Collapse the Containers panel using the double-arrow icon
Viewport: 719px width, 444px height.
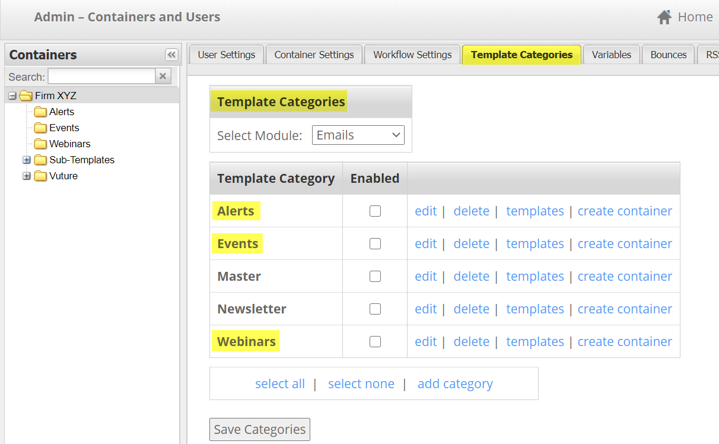[x=171, y=54]
